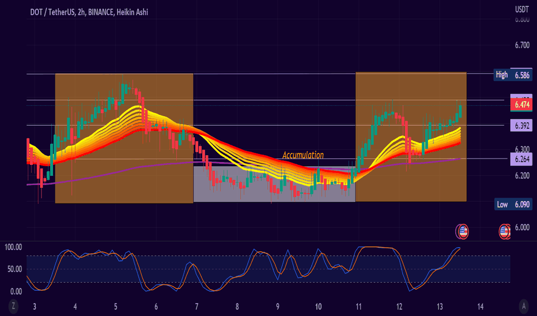537x316 pixels.
Task: Click date label 7 on time axis
Action: click(x=196, y=306)
